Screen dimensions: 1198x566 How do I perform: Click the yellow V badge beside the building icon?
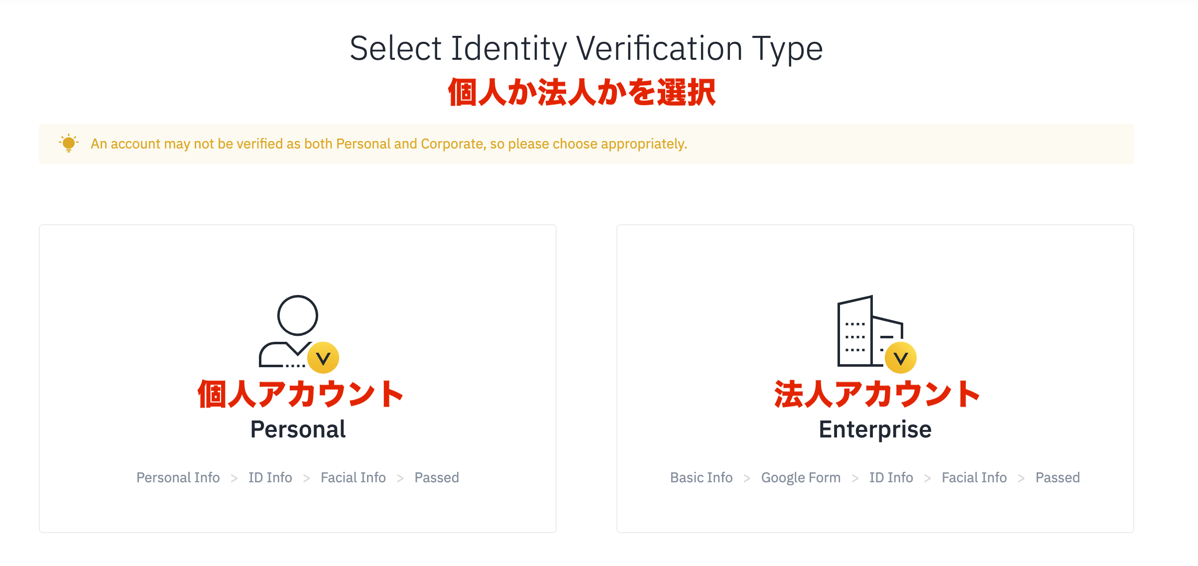click(899, 357)
